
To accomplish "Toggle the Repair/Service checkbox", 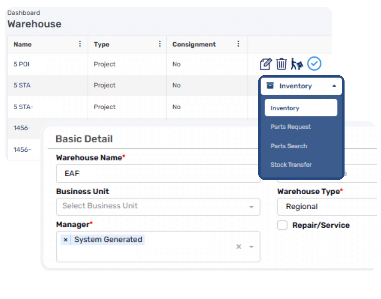I will (282, 225).
